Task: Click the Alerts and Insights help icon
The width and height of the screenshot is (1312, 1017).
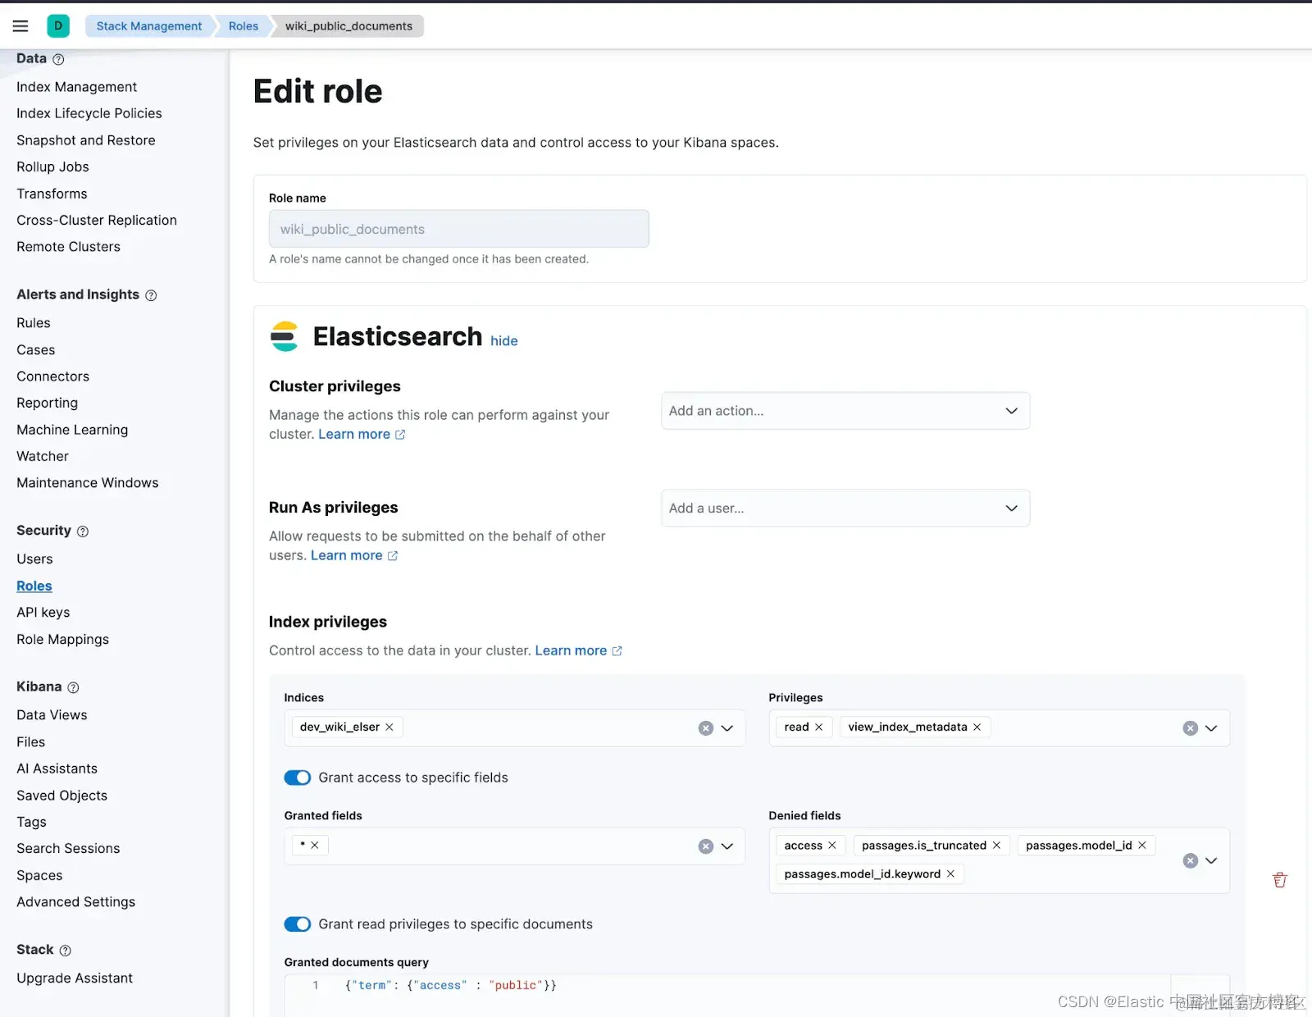Action: click(151, 295)
